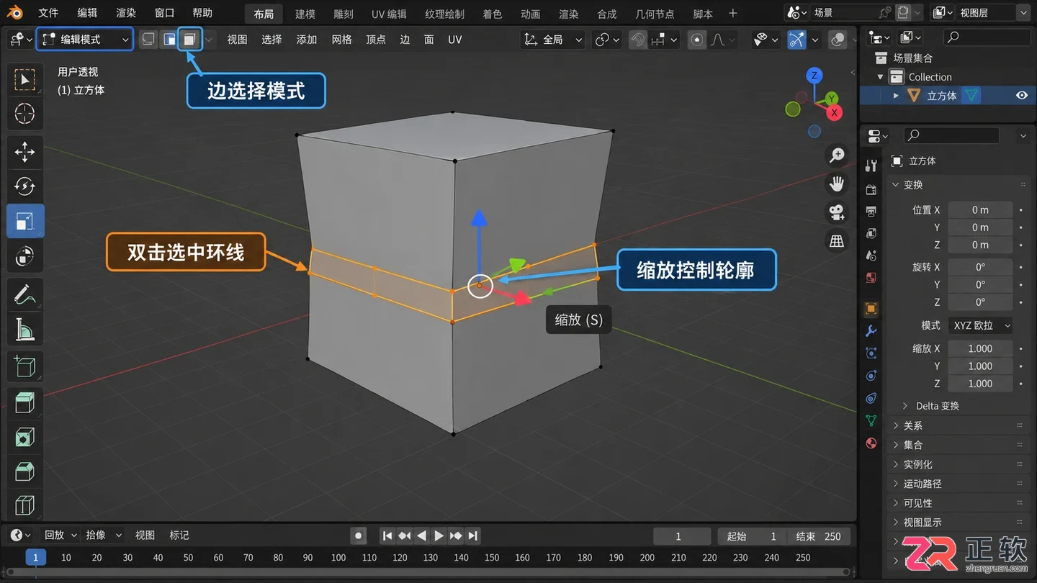Select the Measure tool
Viewport: 1037px width, 583px height.
pos(25,330)
